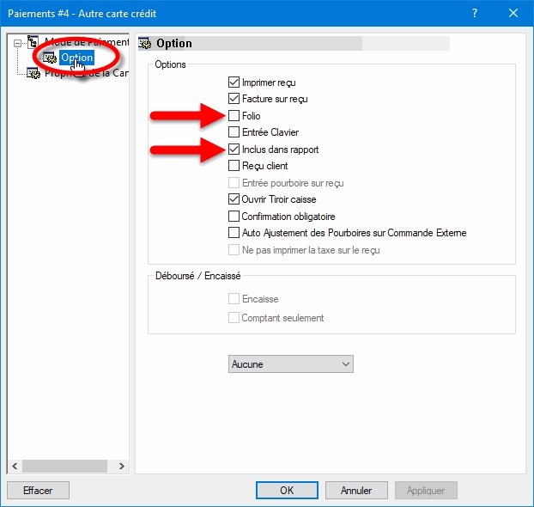Image resolution: width=534 pixels, height=507 pixels.
Task: Click the Propriété de la Carte icon
Action: tap(33, 73)
